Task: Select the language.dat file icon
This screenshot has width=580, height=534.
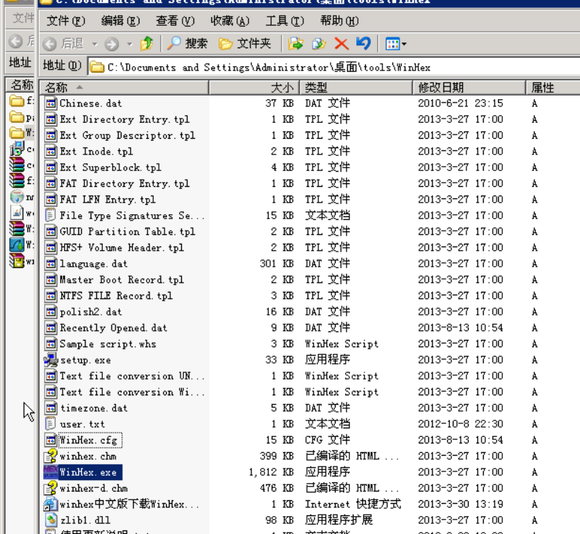Action: pyautogui.click(x=51, y=263)
